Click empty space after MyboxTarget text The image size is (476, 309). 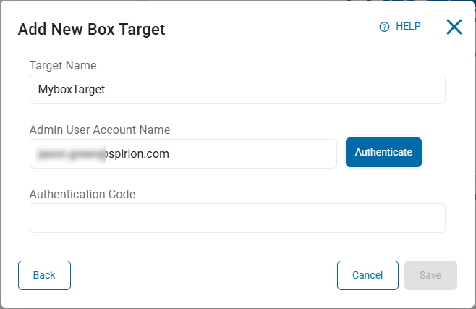click(289, 90)
